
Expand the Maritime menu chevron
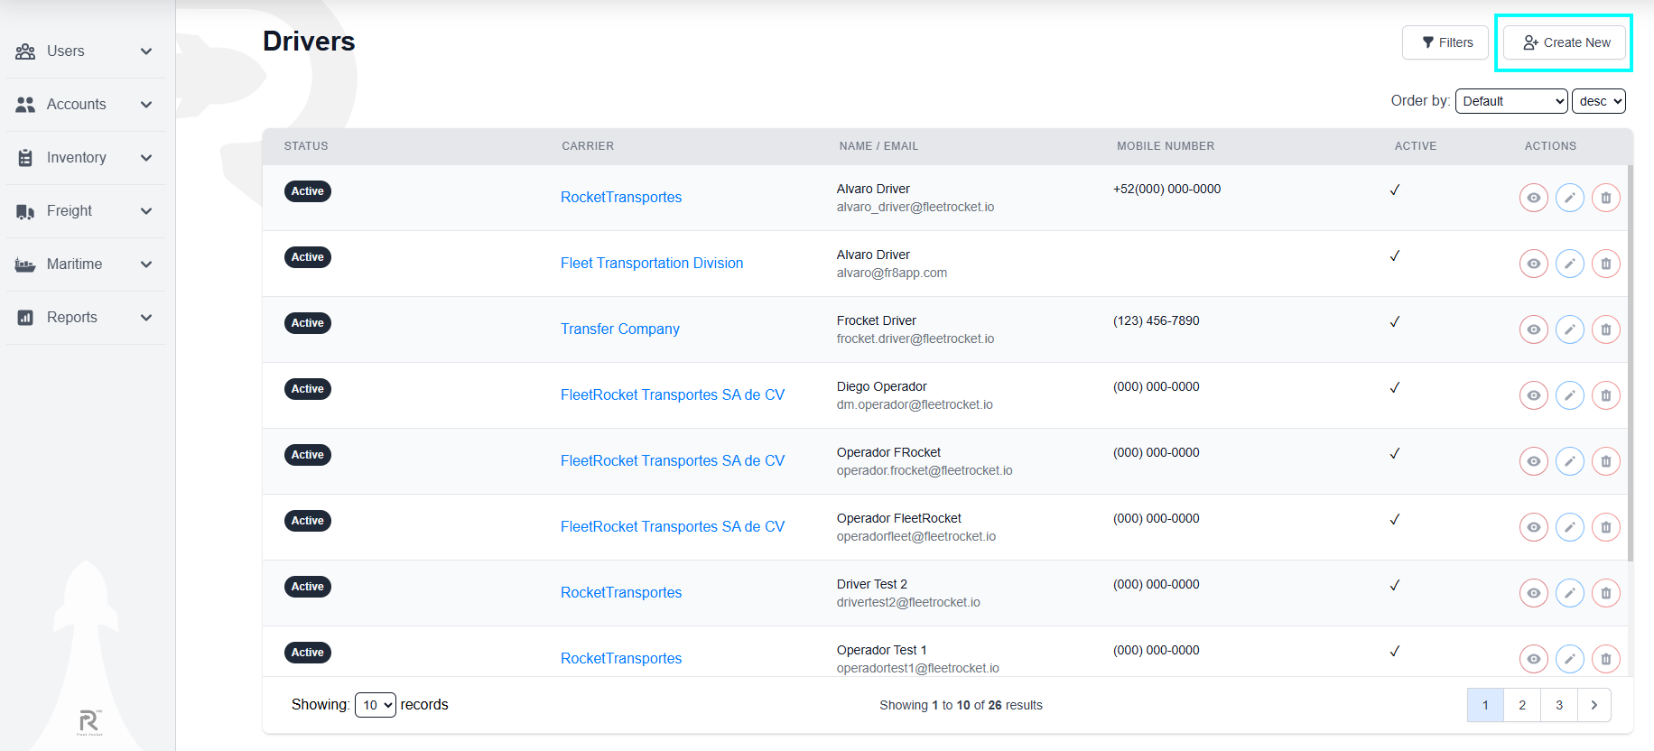pos(146,264)
